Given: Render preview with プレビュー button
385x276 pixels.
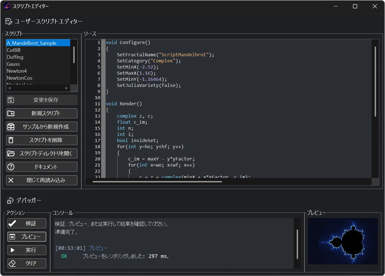Looking at the screenshot, I should (x=27, y=237).
